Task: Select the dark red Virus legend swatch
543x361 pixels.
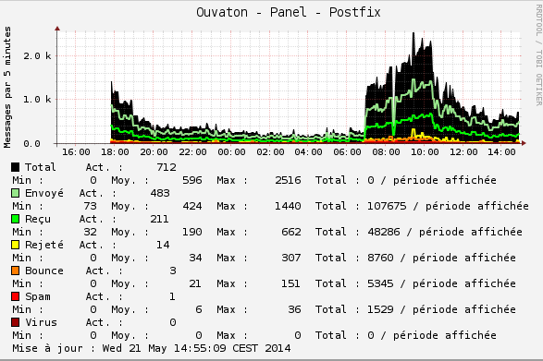Action: (15, 322)
